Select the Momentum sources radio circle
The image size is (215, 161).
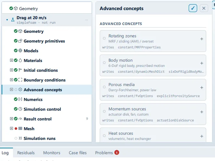point(104,111)
